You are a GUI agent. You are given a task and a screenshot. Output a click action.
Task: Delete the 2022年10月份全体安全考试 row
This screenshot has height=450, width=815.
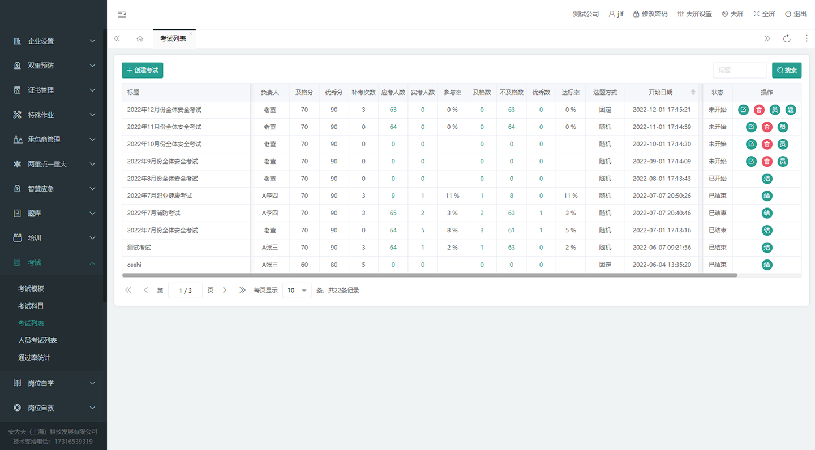pyautogui.click(x=767, y=144)
